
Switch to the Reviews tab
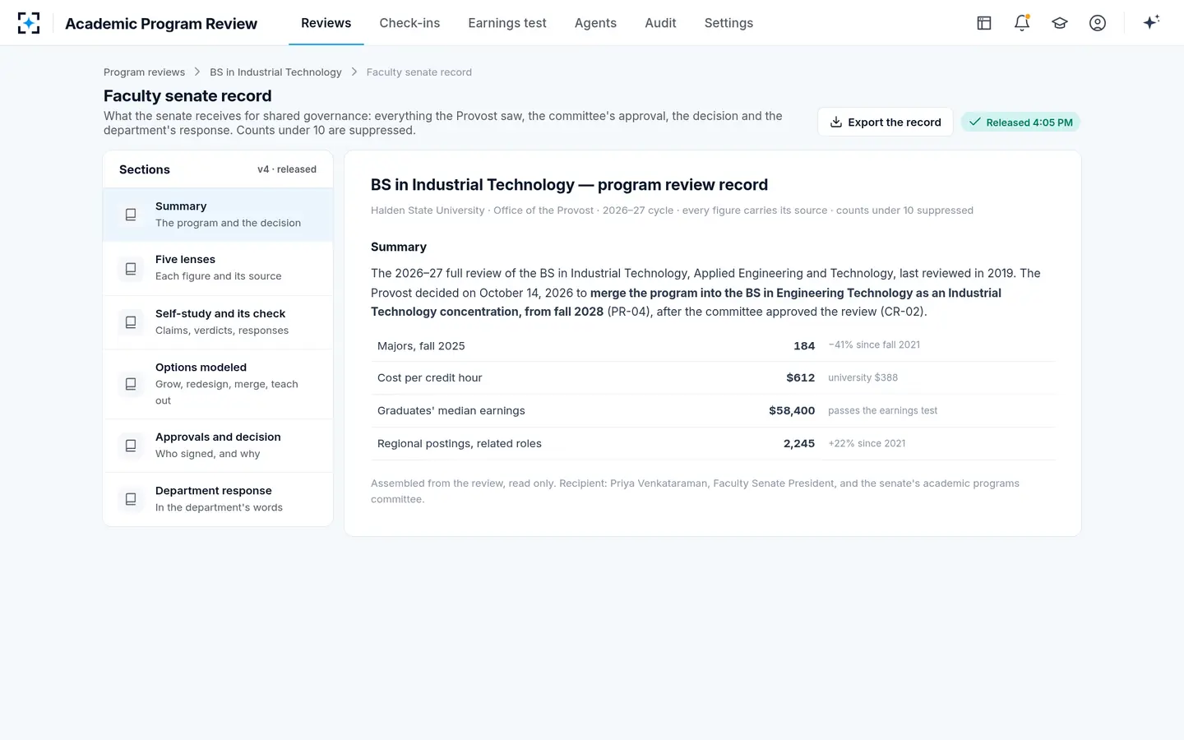(326, 23)
